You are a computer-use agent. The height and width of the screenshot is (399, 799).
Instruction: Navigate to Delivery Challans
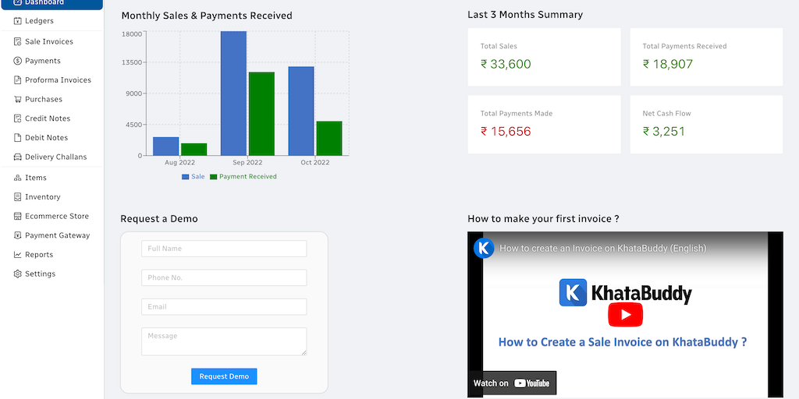pyautogui.click(x=55, y=157)
